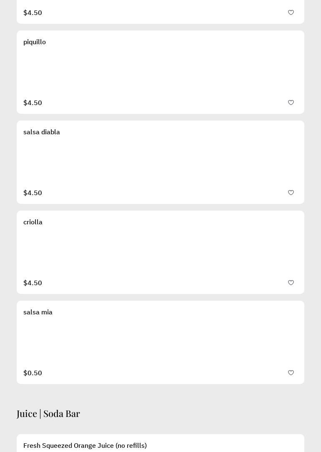Click the $0.50 price on salsa mia

coord(33,373)
